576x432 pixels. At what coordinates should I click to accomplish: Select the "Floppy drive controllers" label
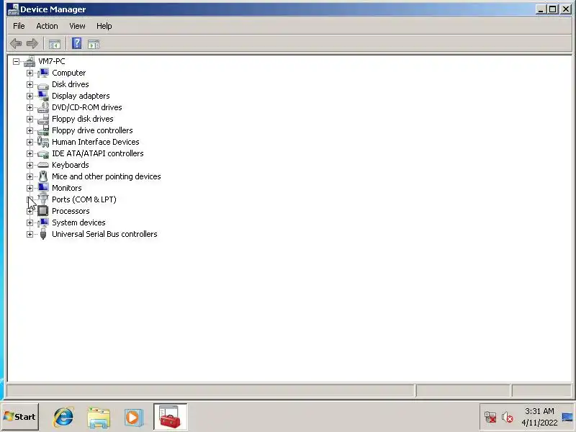point(92,130)
